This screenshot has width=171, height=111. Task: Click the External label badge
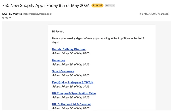pyautogui.click(x=97, y=5)
